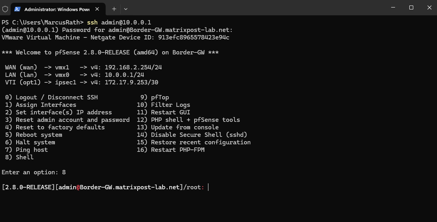Maximize the terminal window
This screenshot has height=222, width=437.
411,7
